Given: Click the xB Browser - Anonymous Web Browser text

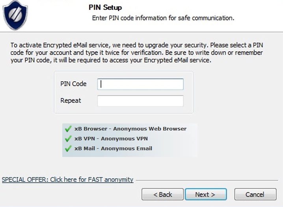Looking at the screenshot, I should tap(130, 129).
